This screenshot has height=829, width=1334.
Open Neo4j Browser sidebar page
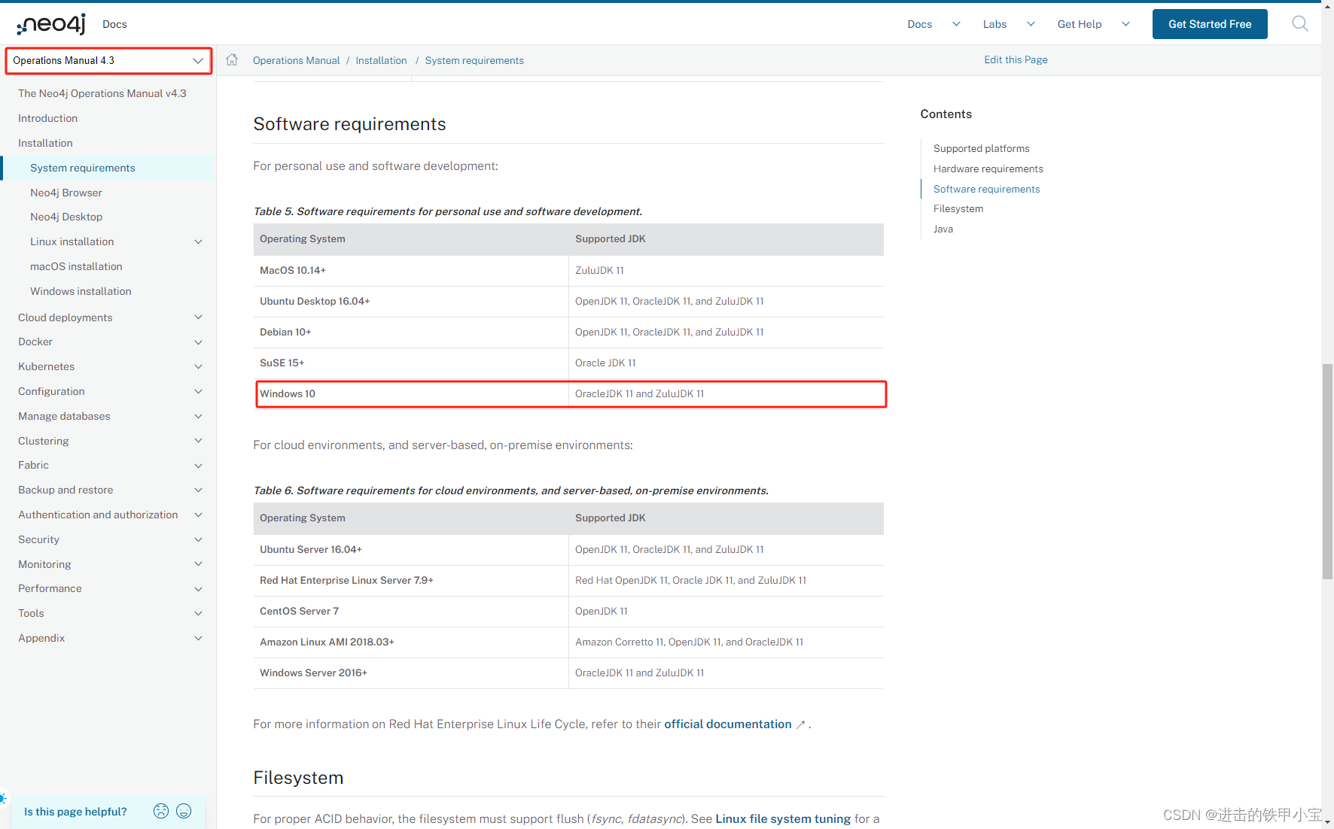[66, 193]
